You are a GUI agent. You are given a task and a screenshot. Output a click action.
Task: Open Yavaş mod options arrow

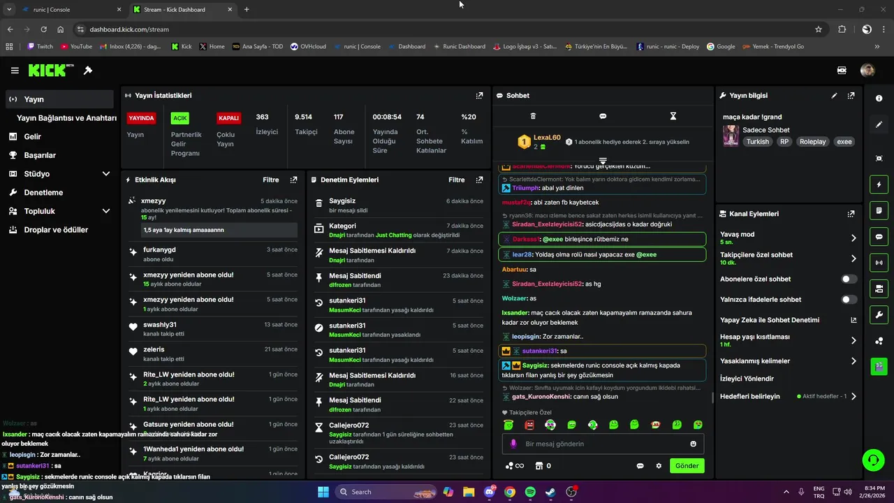pyautogui.click(x=853, y=238)
